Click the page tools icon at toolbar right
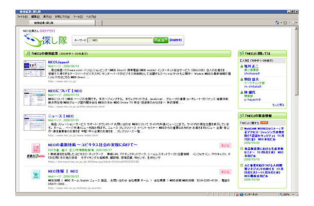The width and height of the screenshot is (314, 206). pos(293,23)
